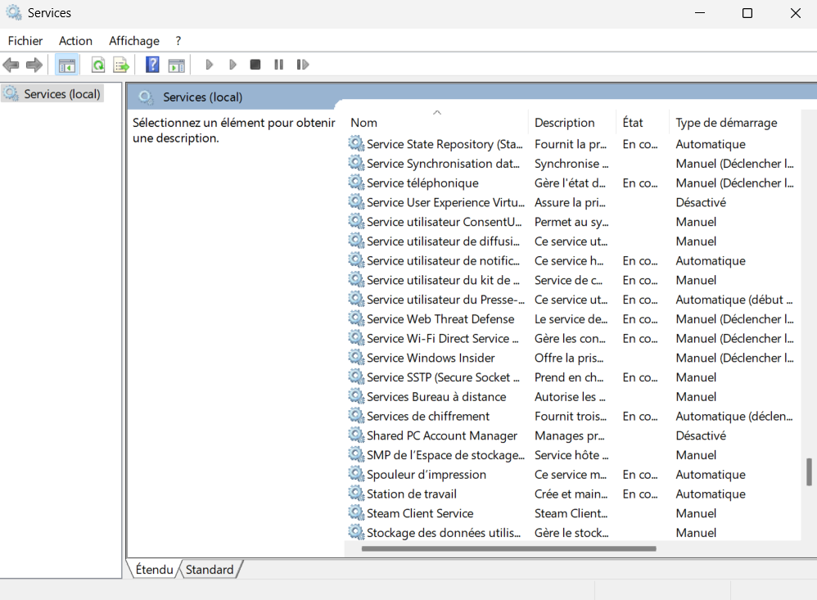The image size is (817, 600).
Task: Click the Forward arrow toolbar icon
Action: [34, 65]
